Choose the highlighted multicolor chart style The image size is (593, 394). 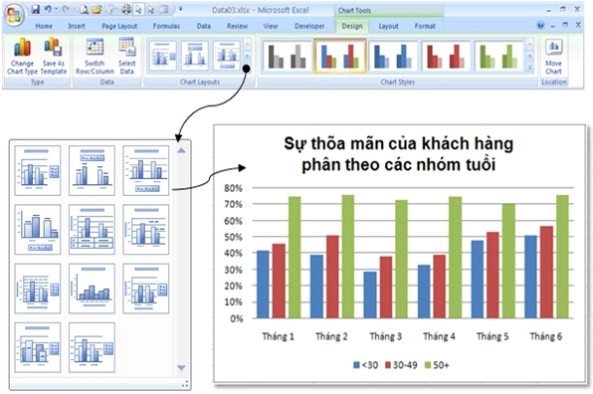(340, 56)
